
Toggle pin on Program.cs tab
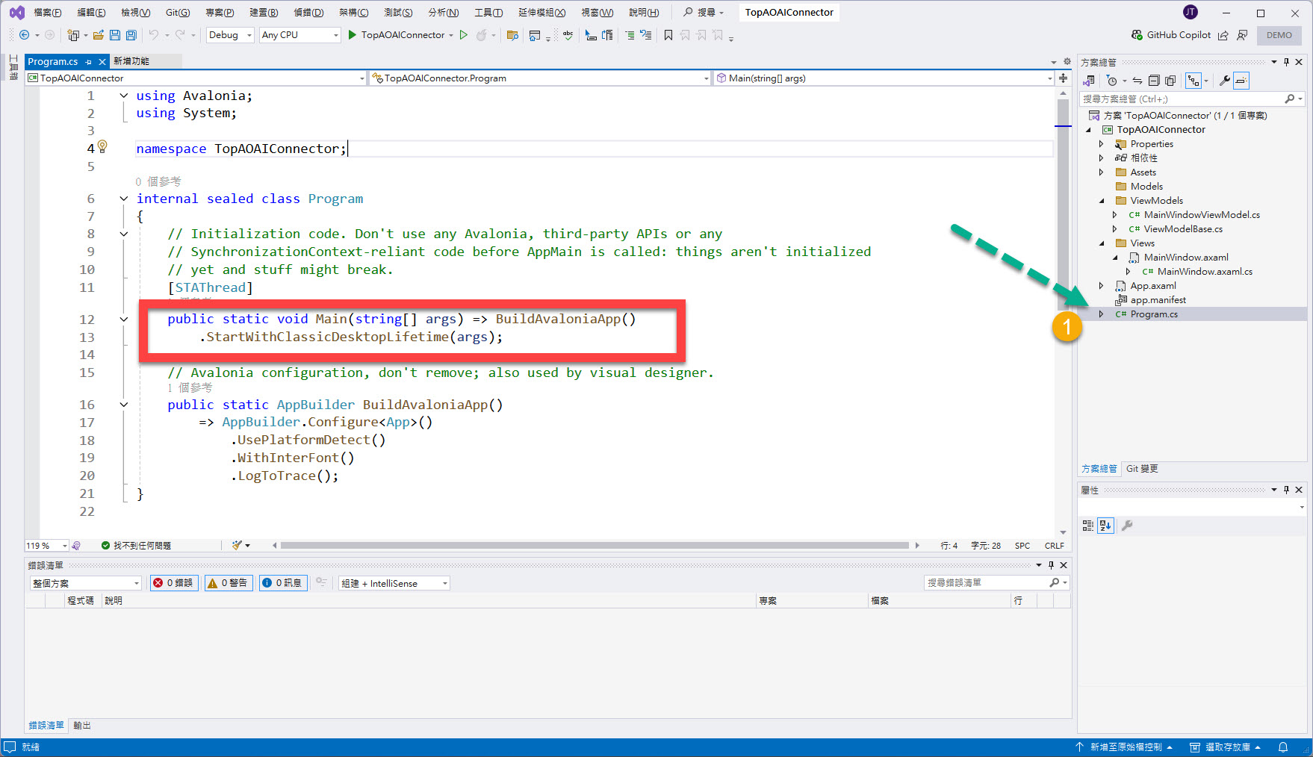click(x=89, y=62)
